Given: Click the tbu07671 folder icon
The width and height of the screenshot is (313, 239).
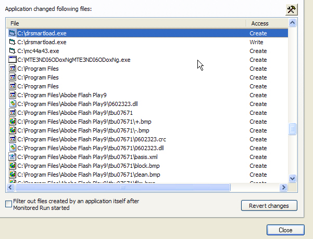Looking at the screenshot, I should pos(12,113).
